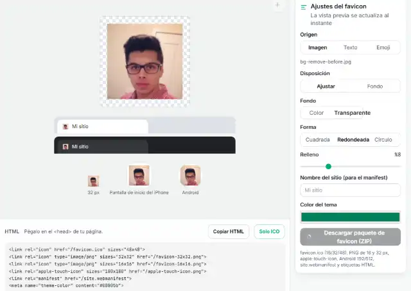This screenshot has width=411, height=291.
Task: Open the green Color del tema swatch
Action: 350,217
